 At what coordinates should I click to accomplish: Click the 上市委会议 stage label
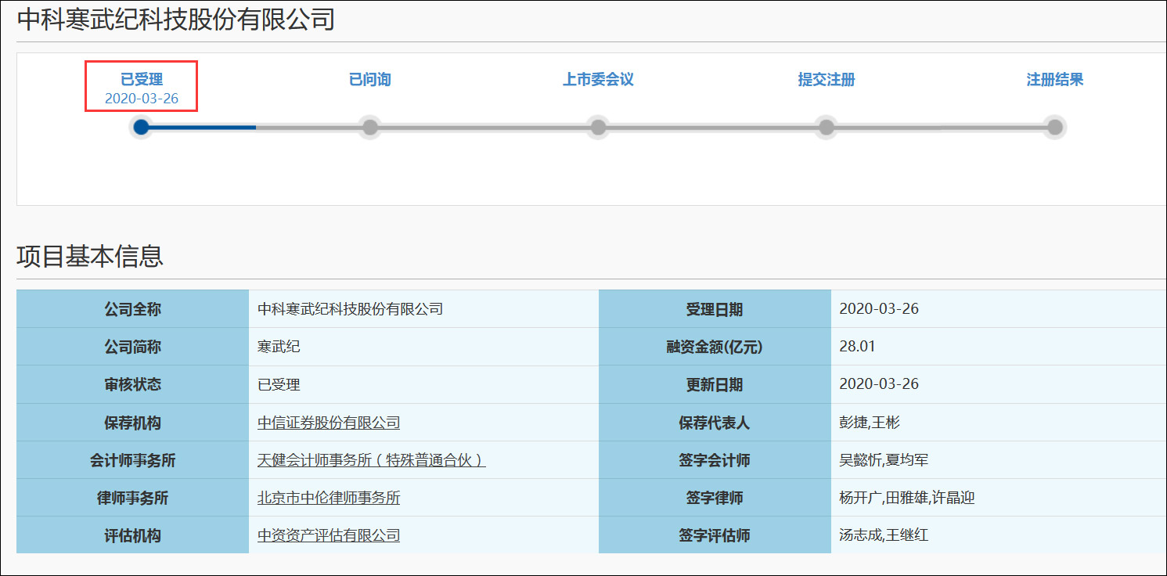click(598, 79)
